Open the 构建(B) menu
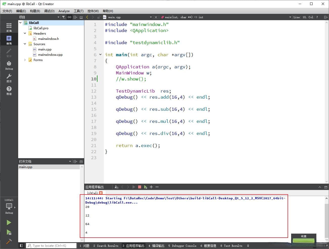This screenshot has width=329, height=249. [35, 11]
